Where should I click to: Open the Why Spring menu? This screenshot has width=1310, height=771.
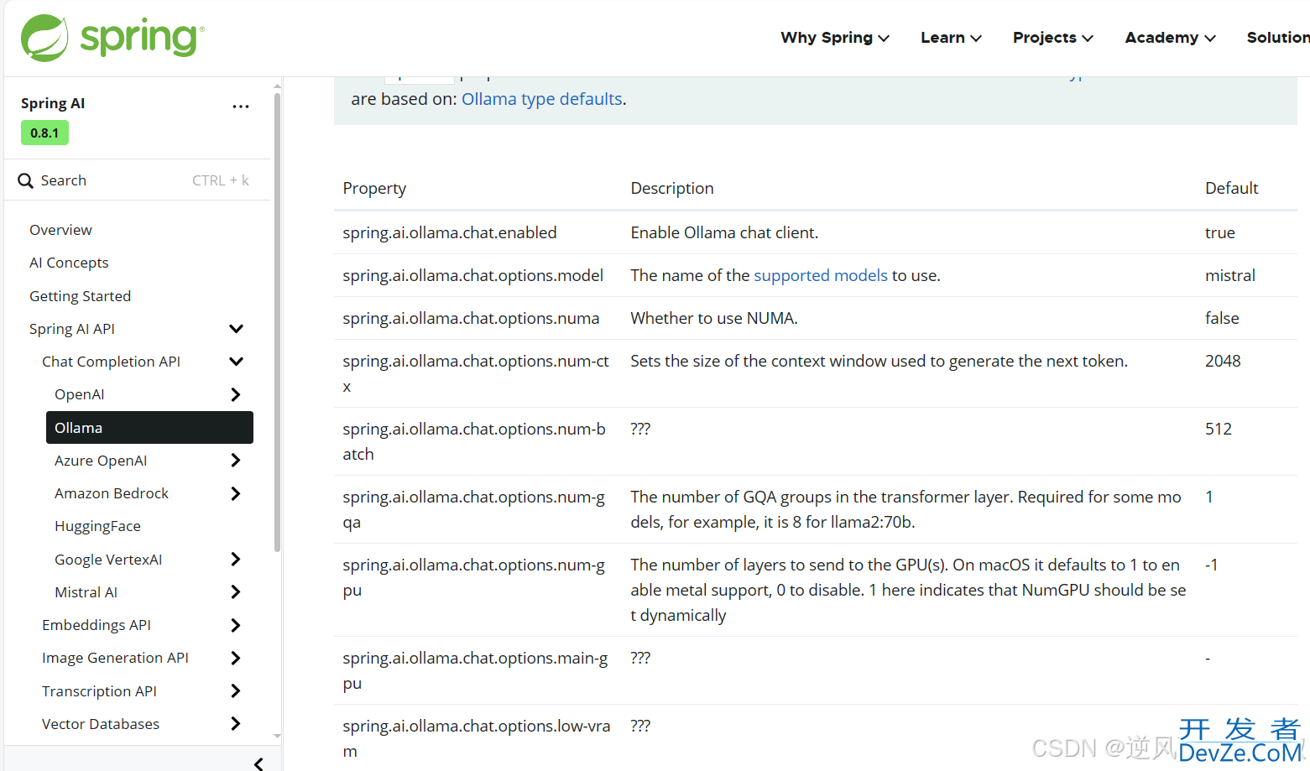point(834,38)
